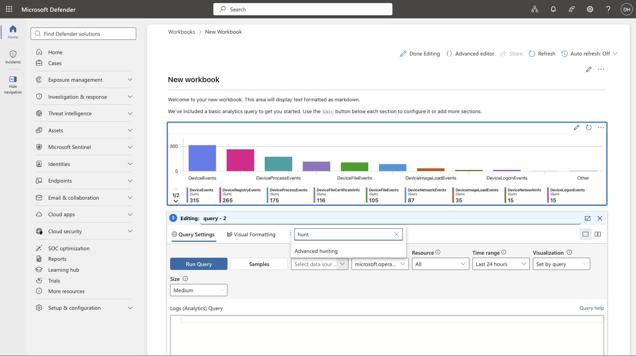
Task: Open the Advanced editor
Action: click(470, 54)
